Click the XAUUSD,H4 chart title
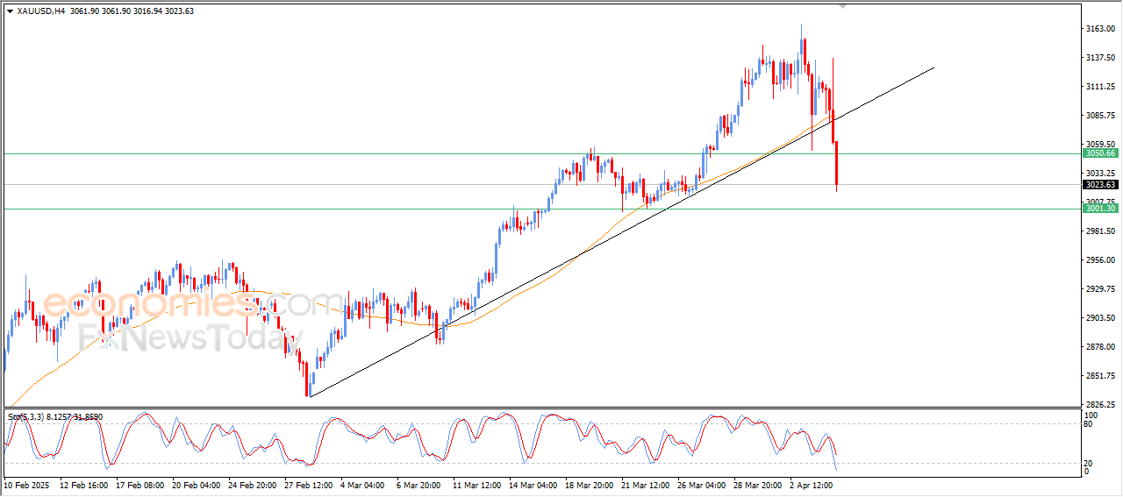1123x497 pixels. [x=40, y=11]
